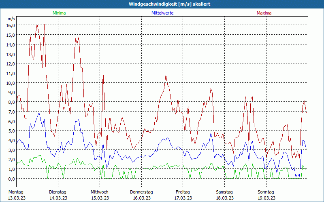The image size is (324, 202).
Task: Click the 3,0 y-axis value
Action: pyautogui.click(x=12, y=150)
